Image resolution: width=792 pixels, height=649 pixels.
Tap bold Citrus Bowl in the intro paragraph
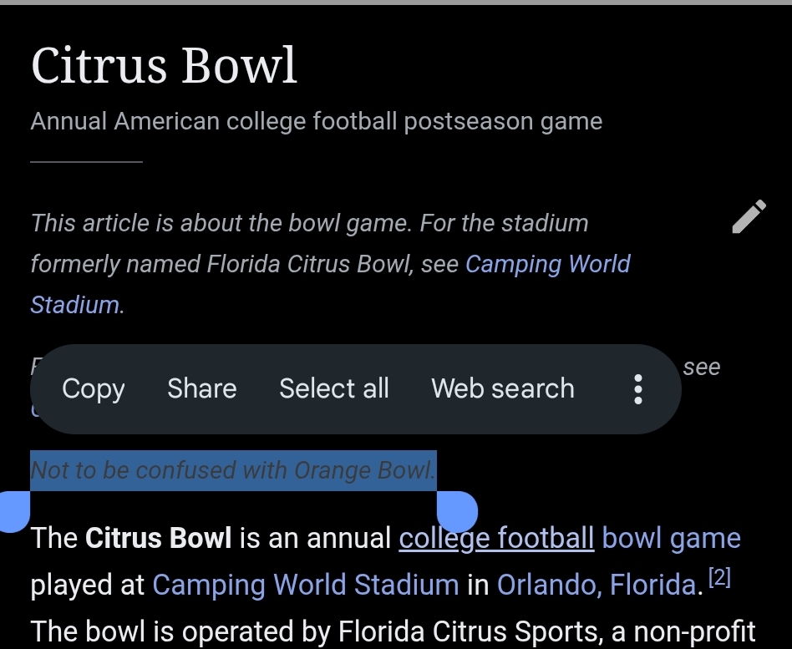coord(158,539)
